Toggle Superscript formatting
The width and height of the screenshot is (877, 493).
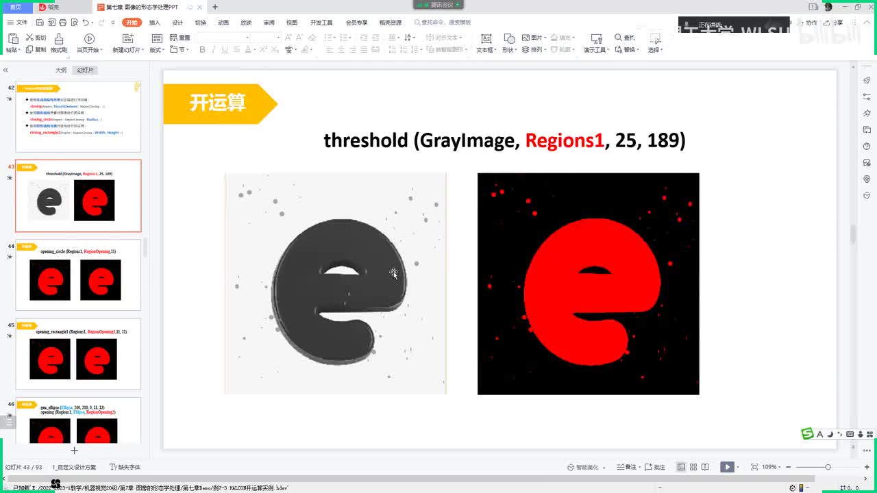[x=263, y=49]
